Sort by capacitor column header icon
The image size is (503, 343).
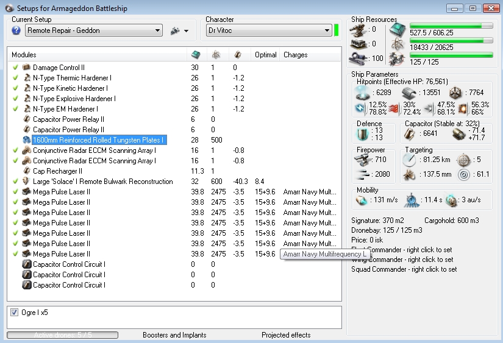point(238,55)
